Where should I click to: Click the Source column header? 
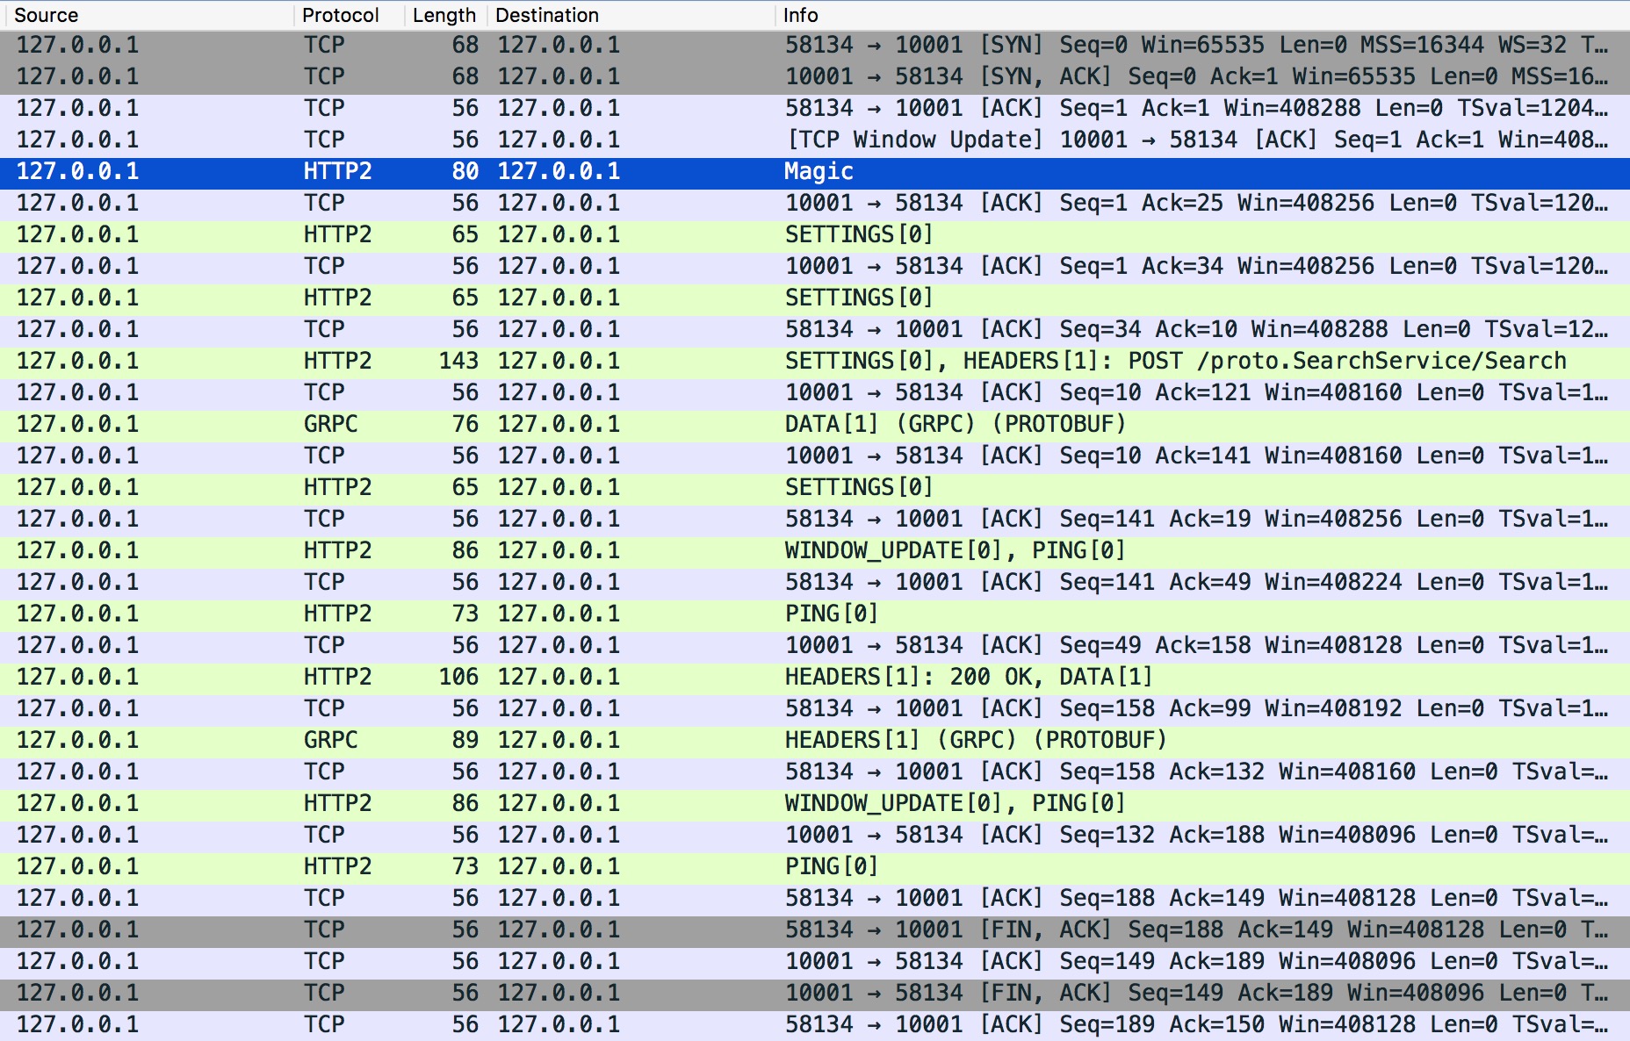coord(47,15)
